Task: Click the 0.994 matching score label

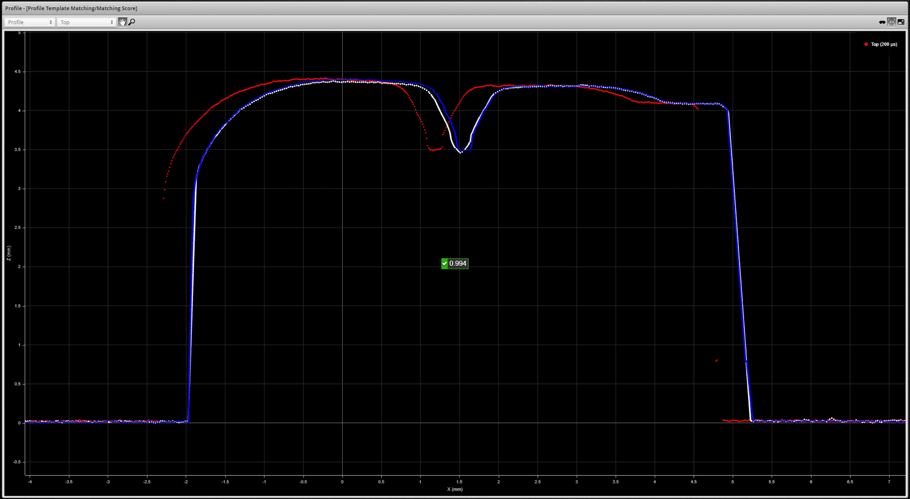Action: pyautogui.click(x=455, y=263)
